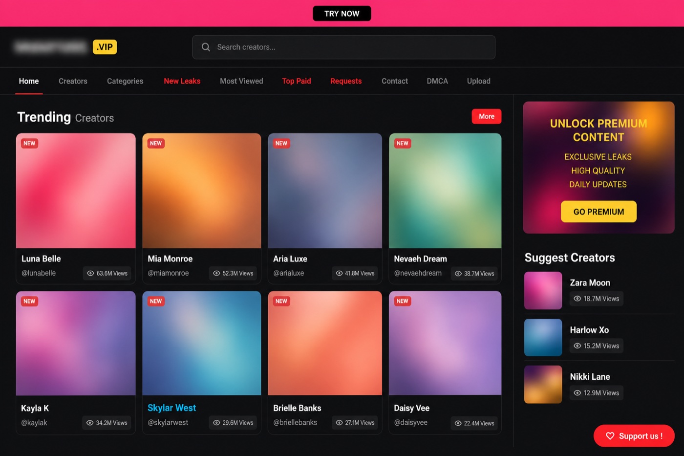684x456 pixels.
Task: Open the New Leaks nav item
Action: 182,81
